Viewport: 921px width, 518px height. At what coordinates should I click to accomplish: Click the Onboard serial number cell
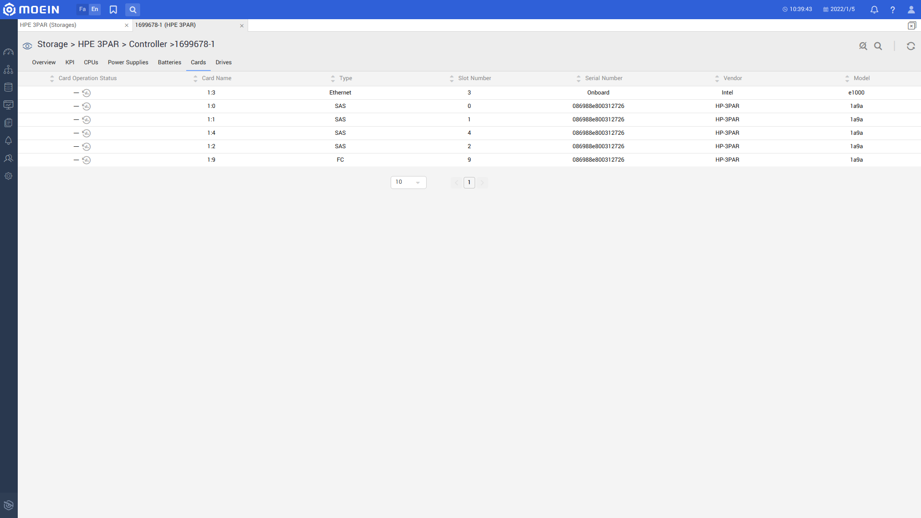coord(598,93)
